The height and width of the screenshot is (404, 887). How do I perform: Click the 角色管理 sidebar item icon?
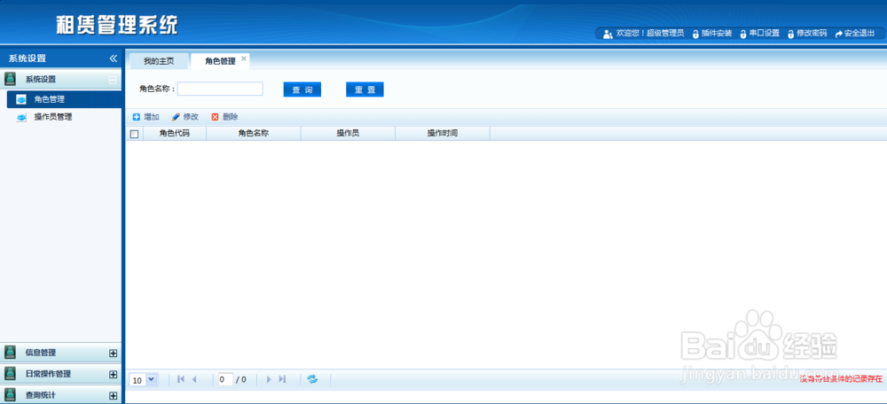[x=21, y=99]
